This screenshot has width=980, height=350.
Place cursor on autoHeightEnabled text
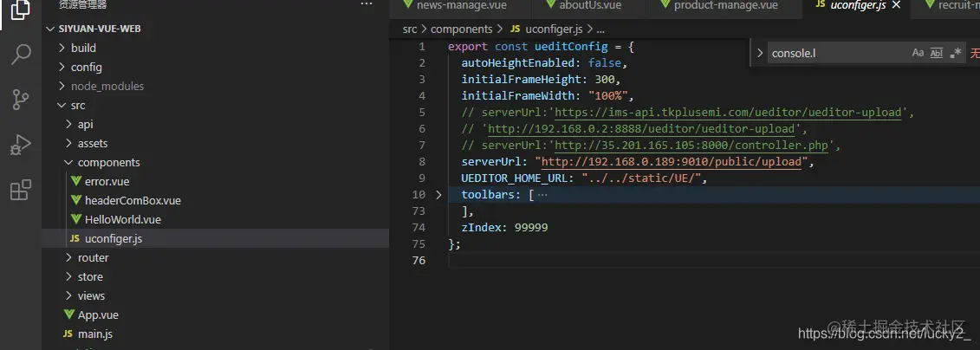[x=517, y=63]
